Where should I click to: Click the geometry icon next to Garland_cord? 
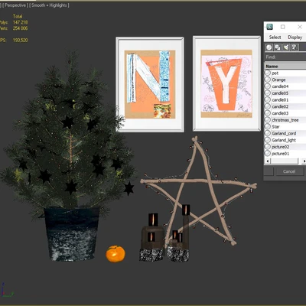(x=267, y=133)
